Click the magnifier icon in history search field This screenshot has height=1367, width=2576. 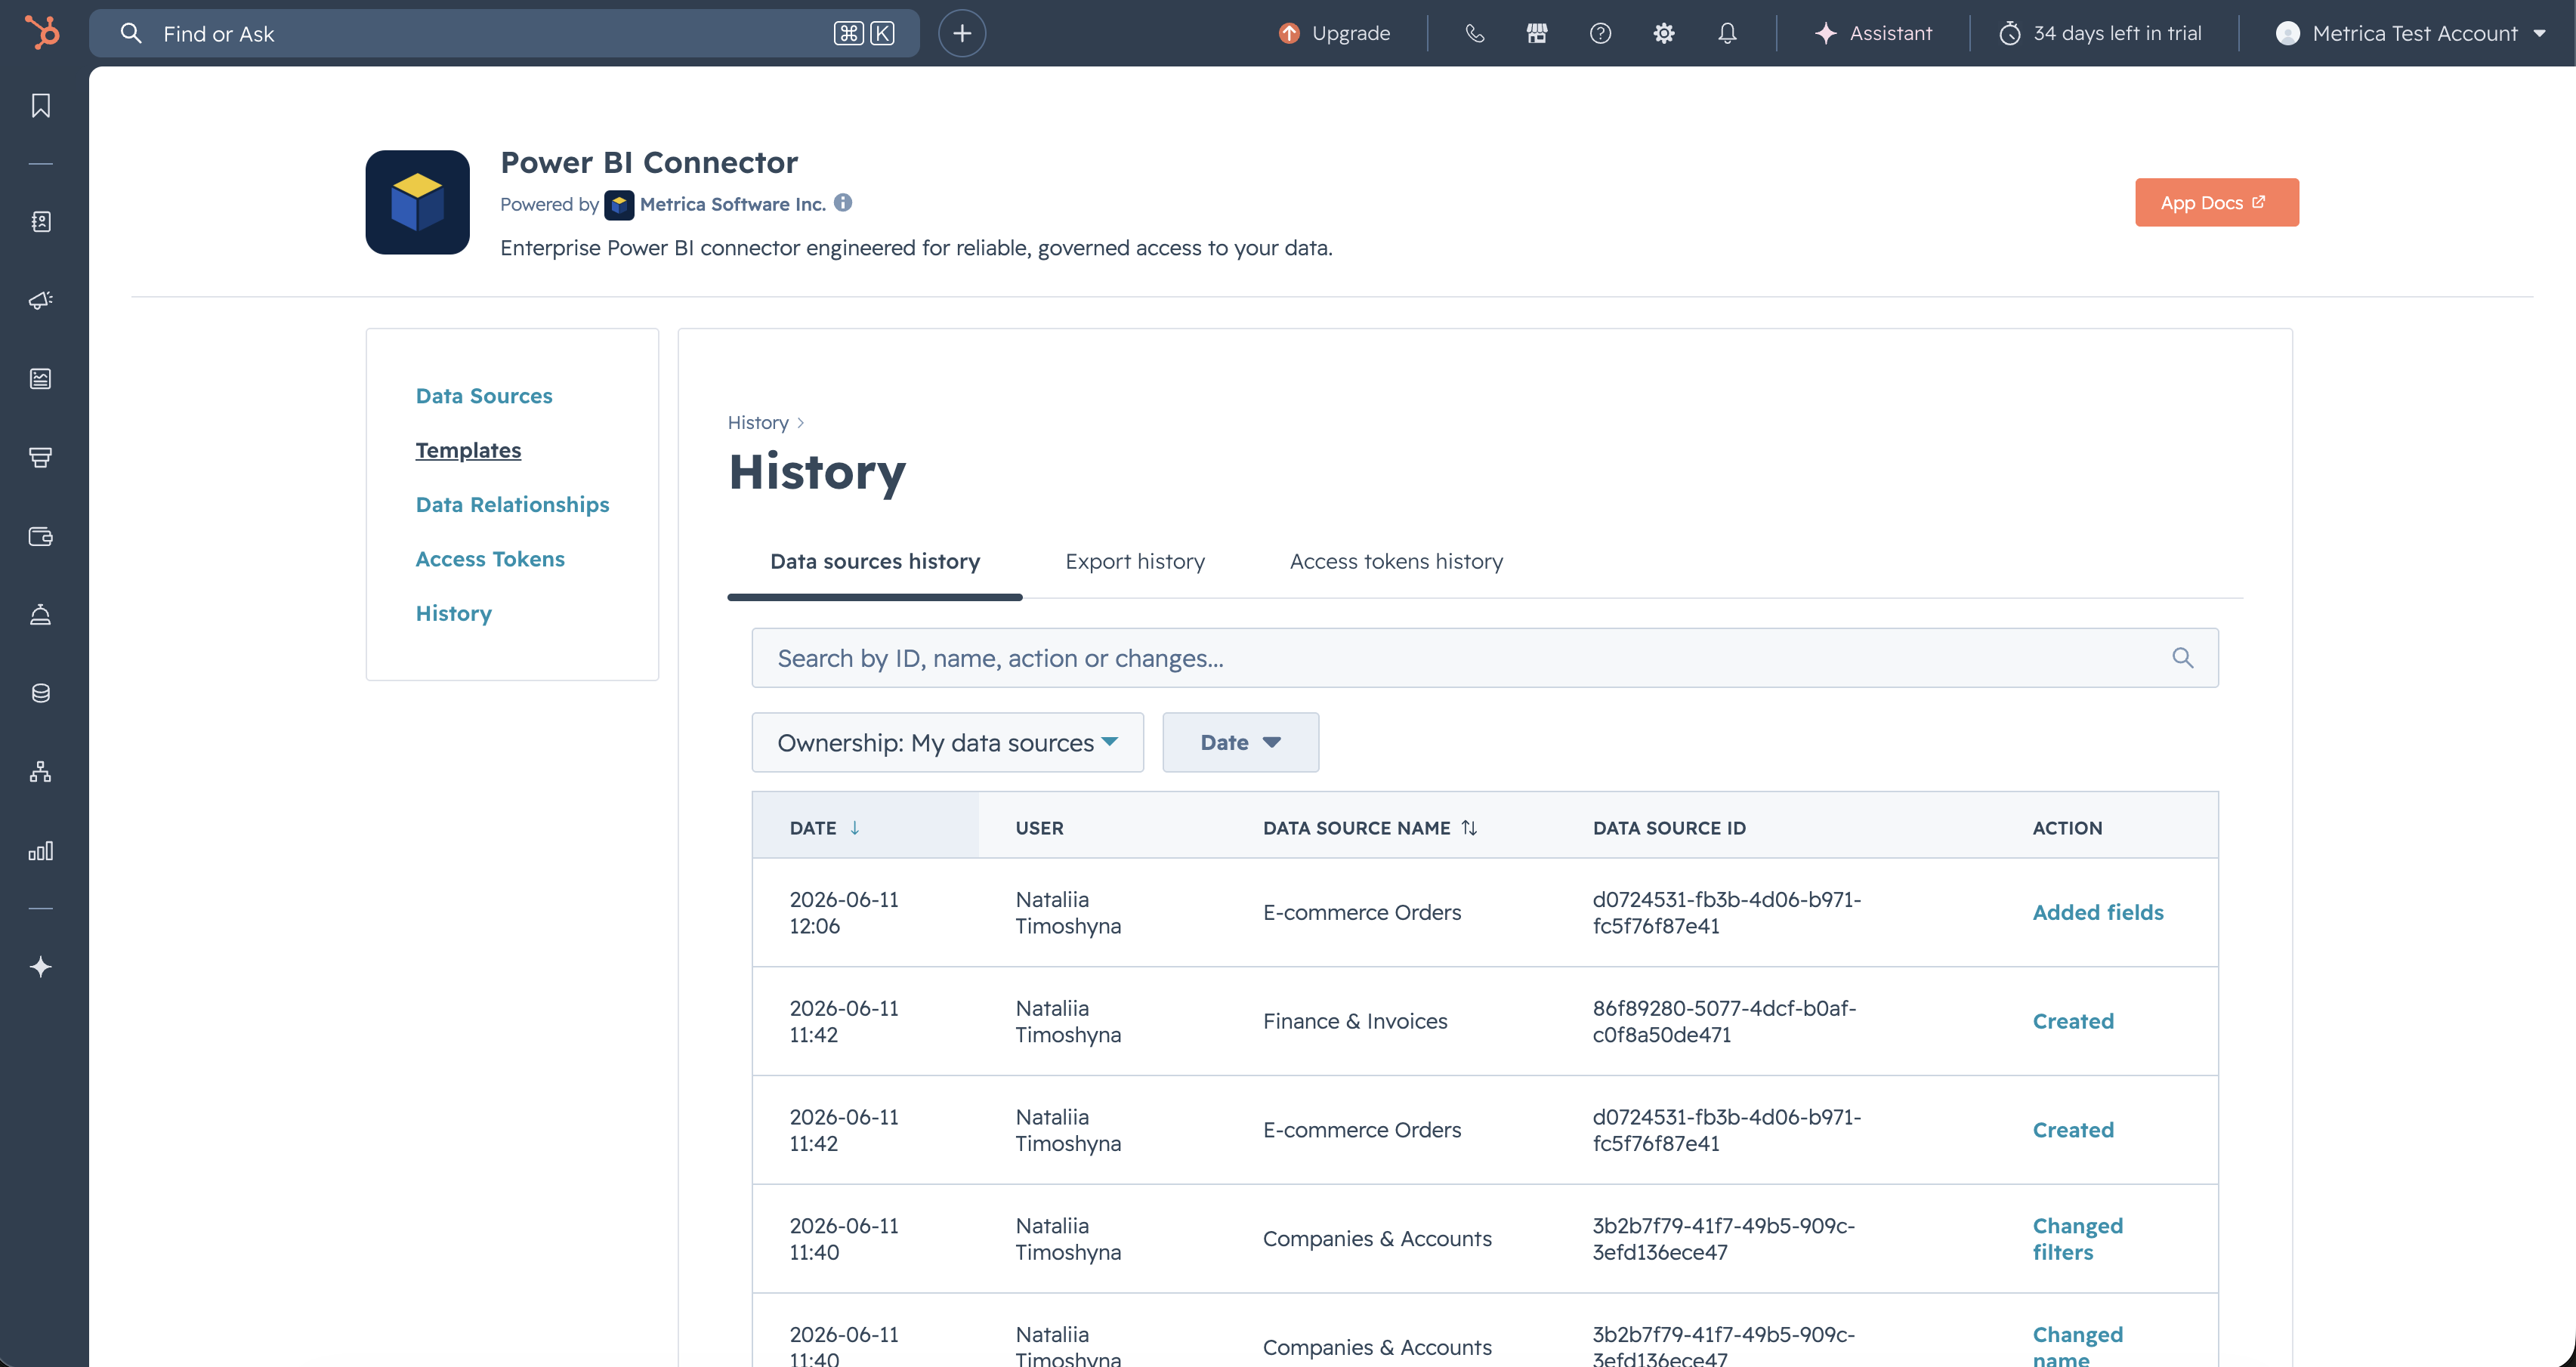[2183, 658]
